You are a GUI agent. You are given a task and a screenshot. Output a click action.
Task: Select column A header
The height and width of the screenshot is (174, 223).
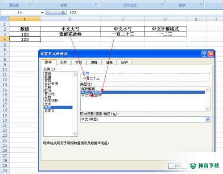[x=25, y=19]
